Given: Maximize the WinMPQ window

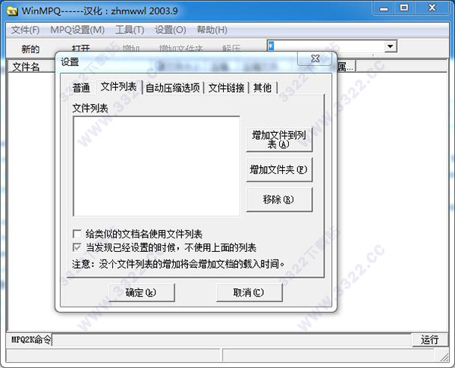Looking at the screenshot, I should point(404,8).
